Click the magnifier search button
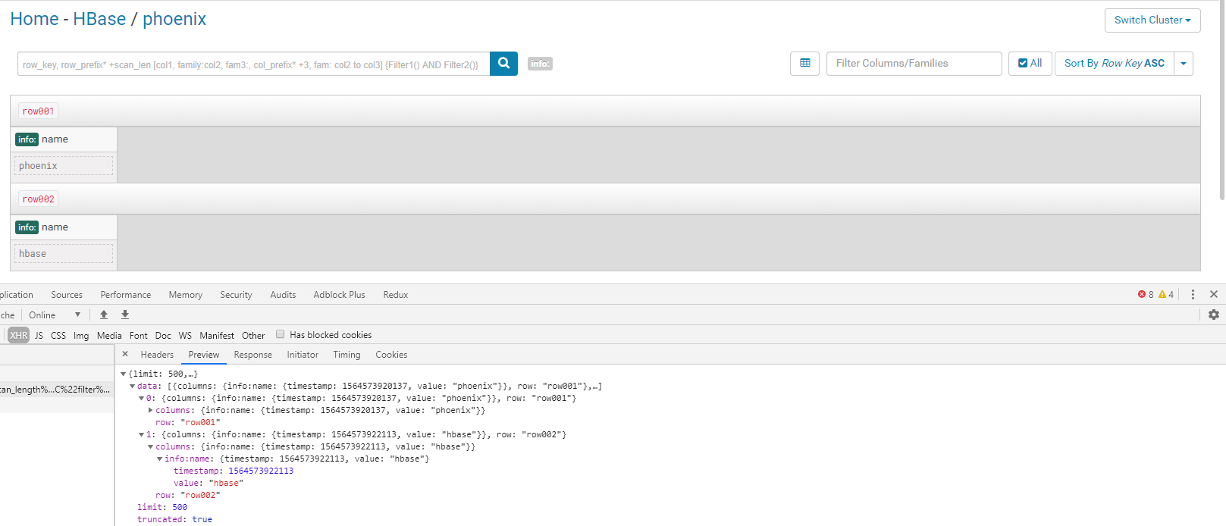 coord(503,64)
